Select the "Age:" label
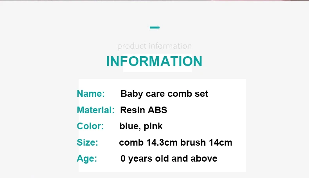This screenshot has width=309, height=178. tap(87, 158)
